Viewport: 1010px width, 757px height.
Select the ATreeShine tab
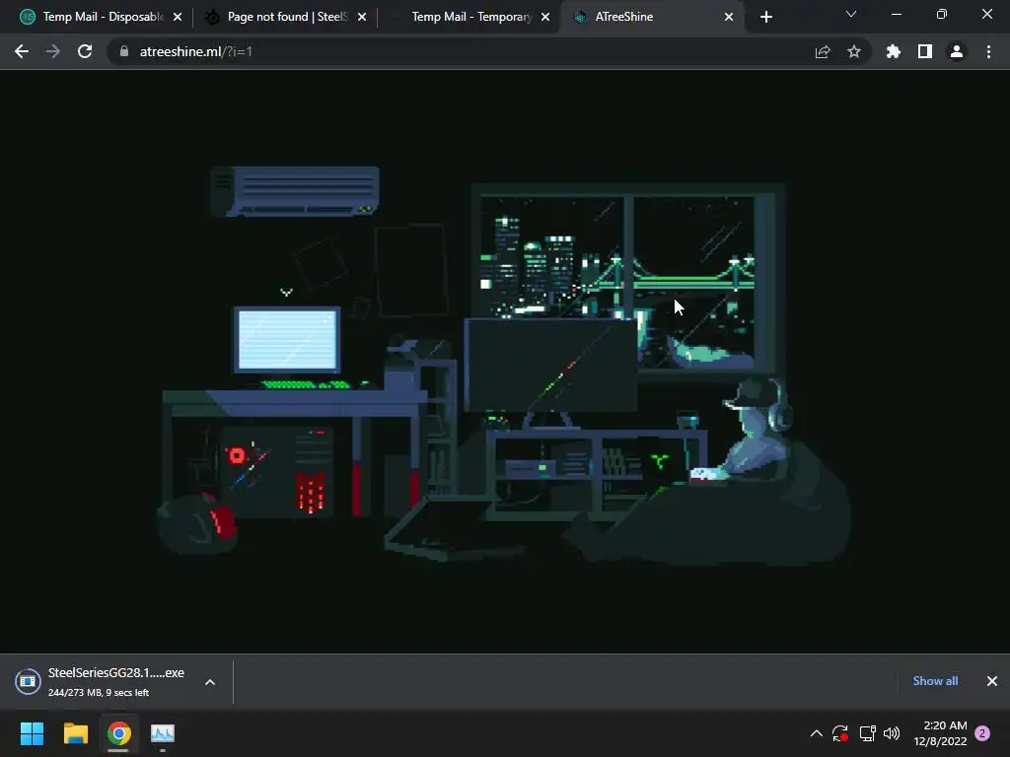[653, 17]
